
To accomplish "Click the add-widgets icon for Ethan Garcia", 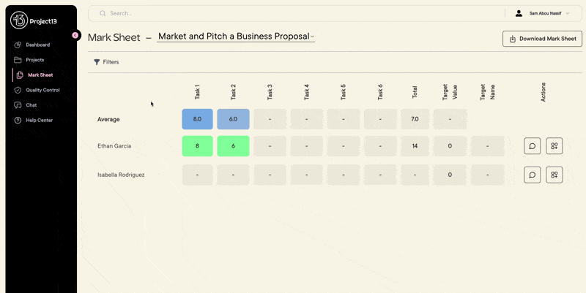I will [x=555, y=145].
